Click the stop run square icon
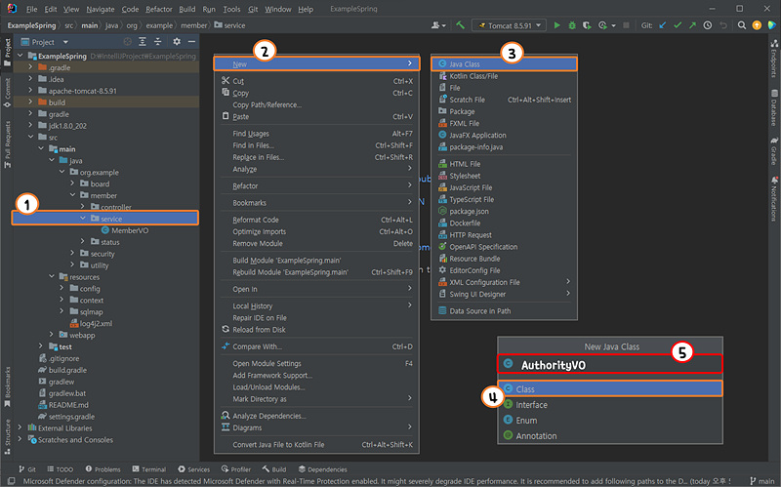Screen dimensions: 781x487 click(x=626, y=25)
